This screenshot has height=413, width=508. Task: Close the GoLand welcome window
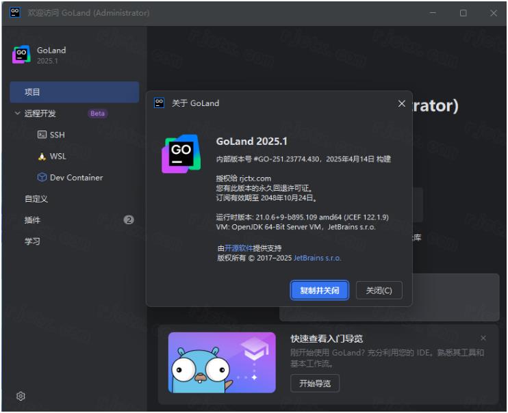pyautogui.click(x=494, y=12)
